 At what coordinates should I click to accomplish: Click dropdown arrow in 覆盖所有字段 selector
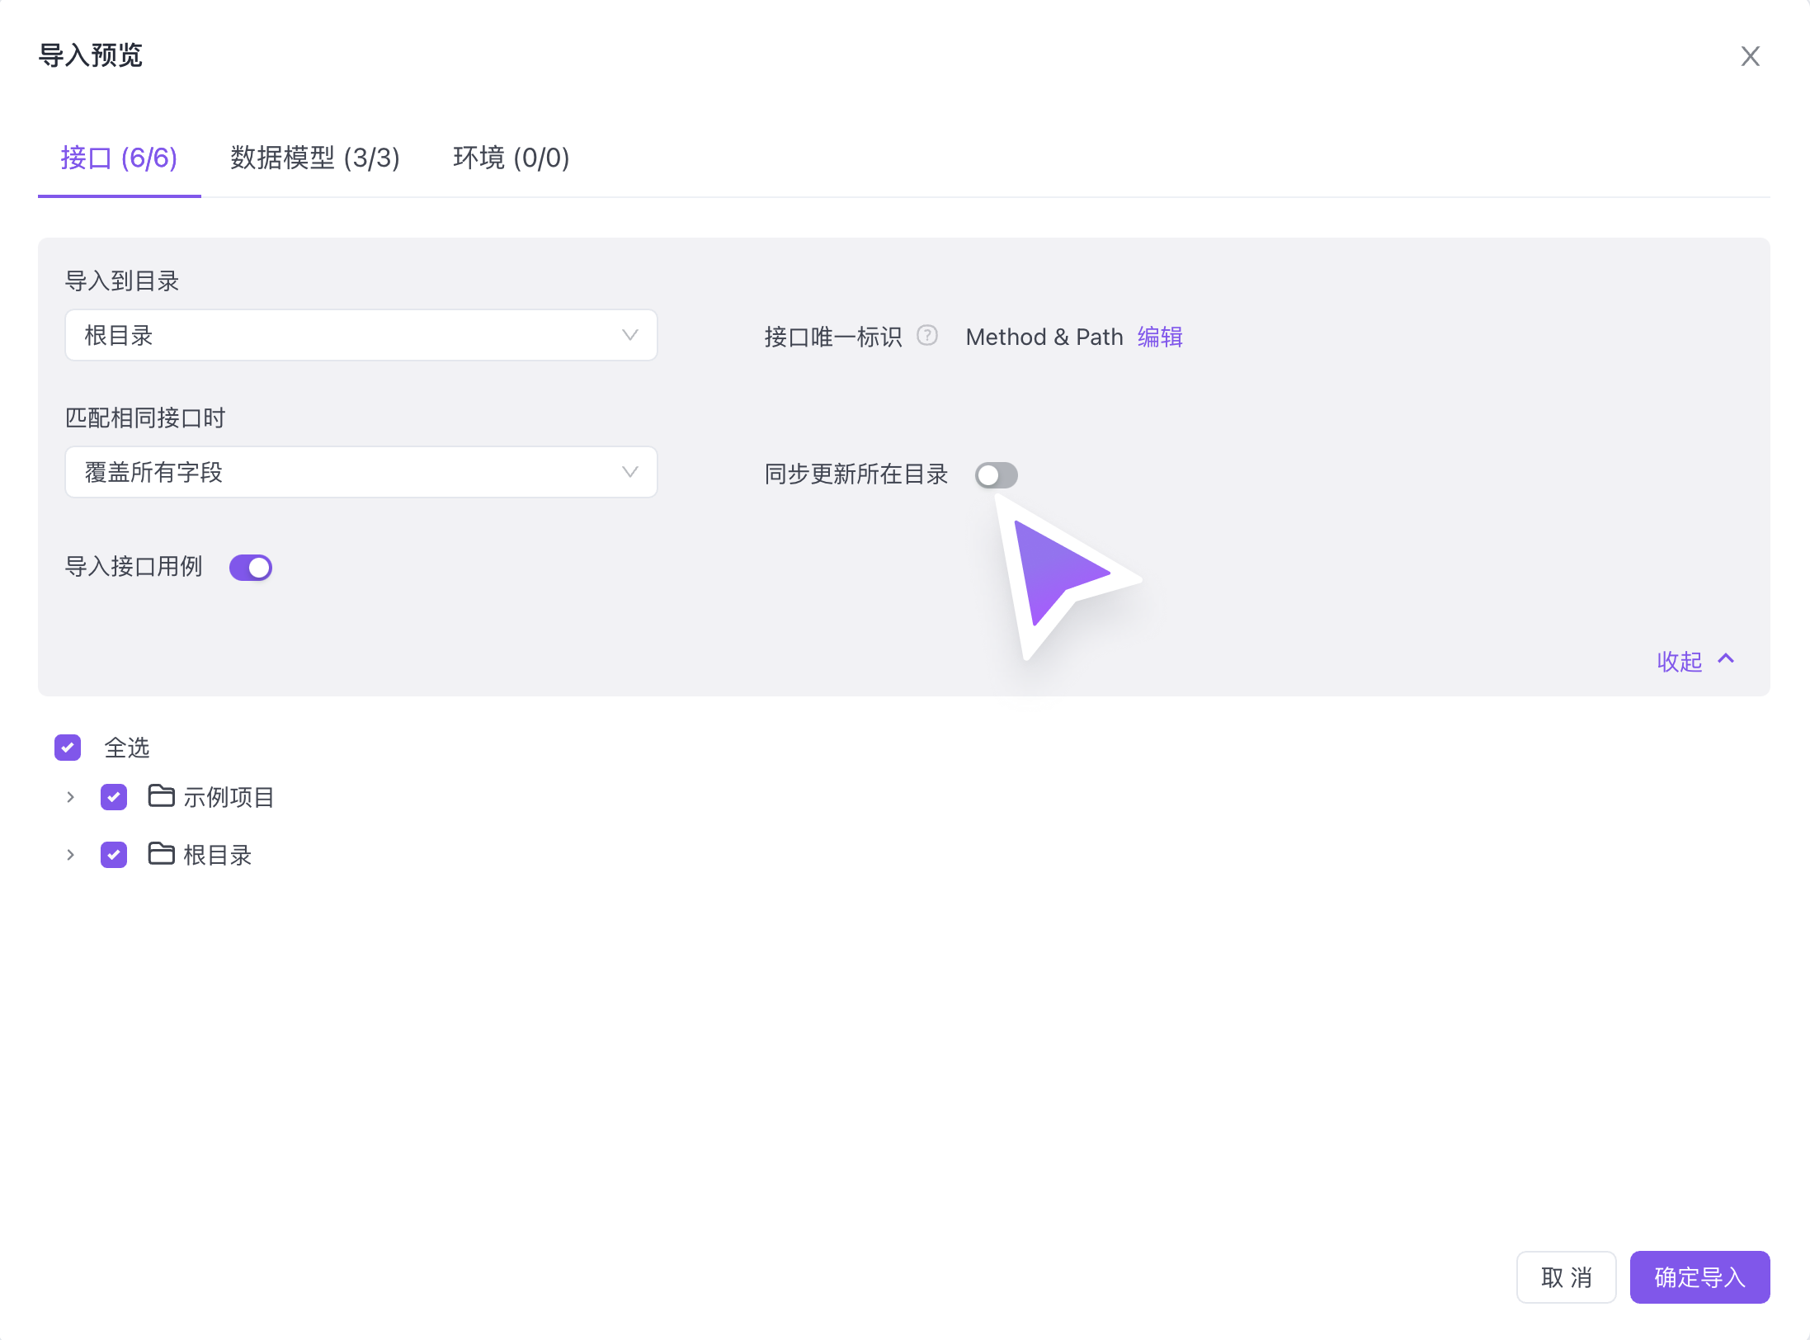629,472
